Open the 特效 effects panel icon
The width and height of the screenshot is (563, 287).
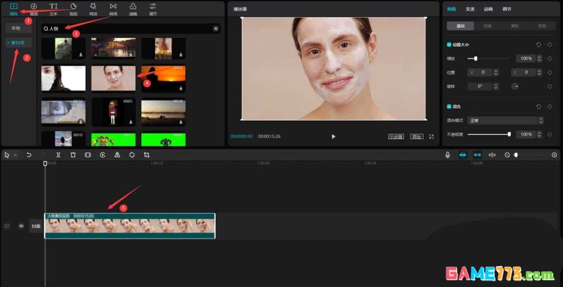pos(93,8)
